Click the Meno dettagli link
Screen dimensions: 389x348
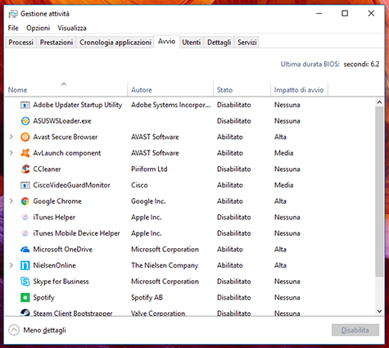(x=44, y=330)
